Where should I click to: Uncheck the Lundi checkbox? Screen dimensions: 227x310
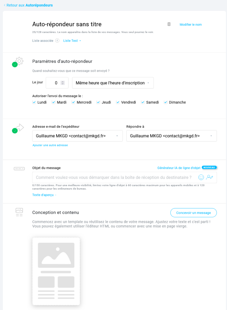click(x=34, y=102)
